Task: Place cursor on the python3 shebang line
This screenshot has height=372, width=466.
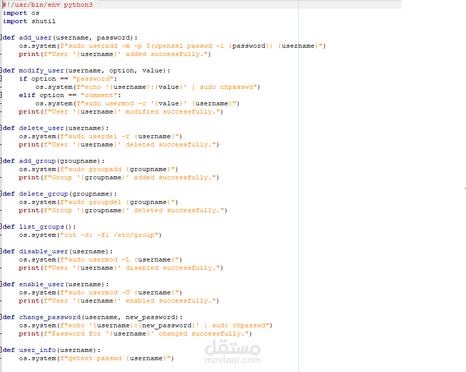Action: pos(48,5)
